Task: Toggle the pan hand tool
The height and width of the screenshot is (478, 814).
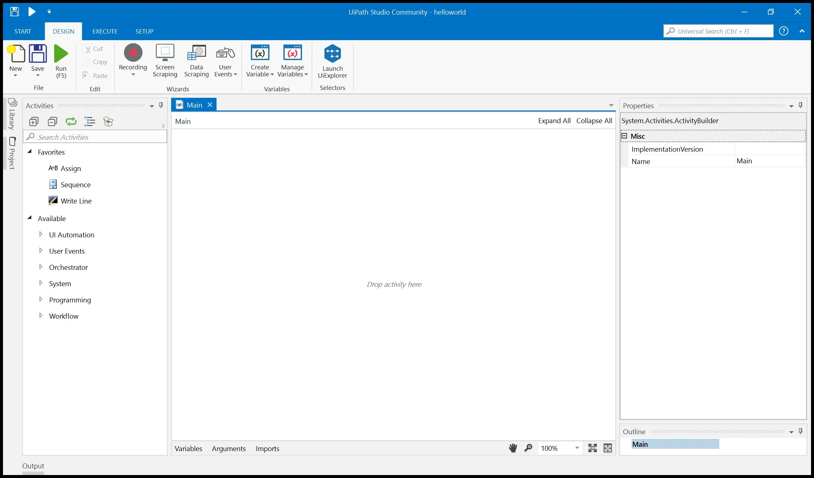Action: click(x=513, y=448)
